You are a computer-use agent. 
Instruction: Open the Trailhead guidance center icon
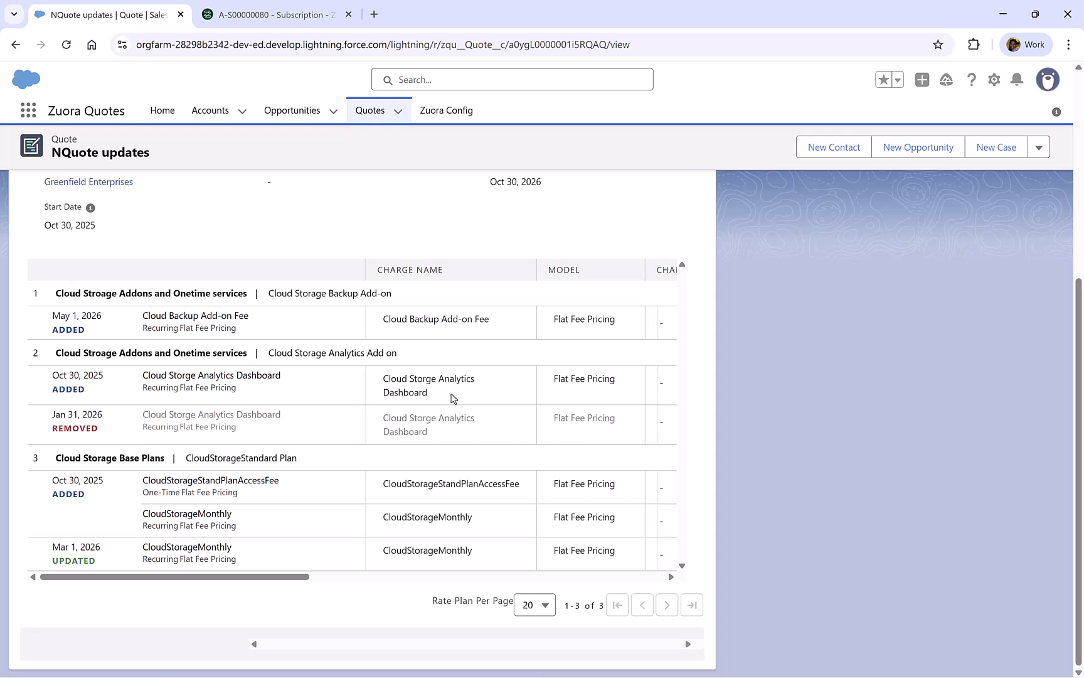947,80
